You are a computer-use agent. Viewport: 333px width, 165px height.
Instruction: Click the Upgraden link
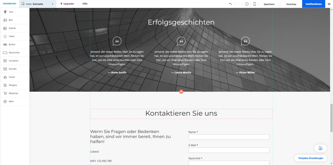point(67,4)
